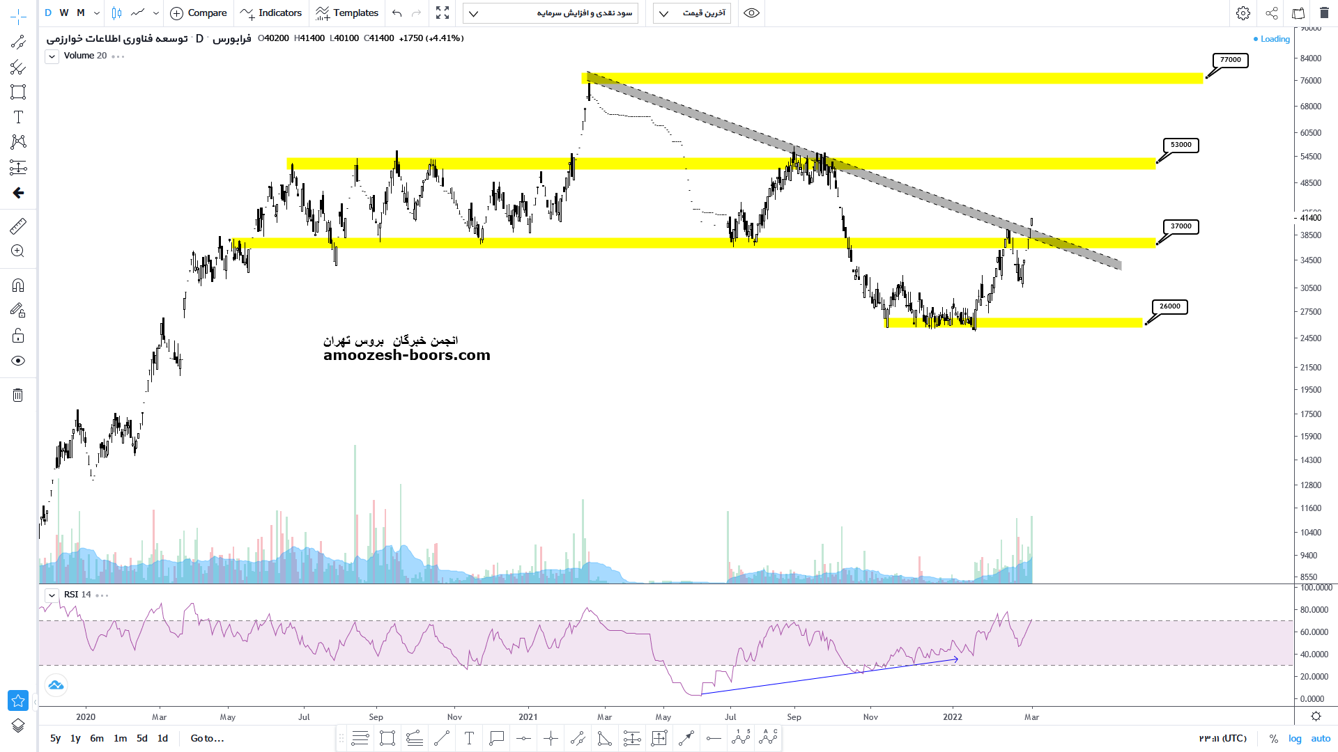Image resolution: width=1338 pixels, height=752 pixels.
Task: Open the share chart icon
Action: pyautogui.click(x=1272, y=13)
